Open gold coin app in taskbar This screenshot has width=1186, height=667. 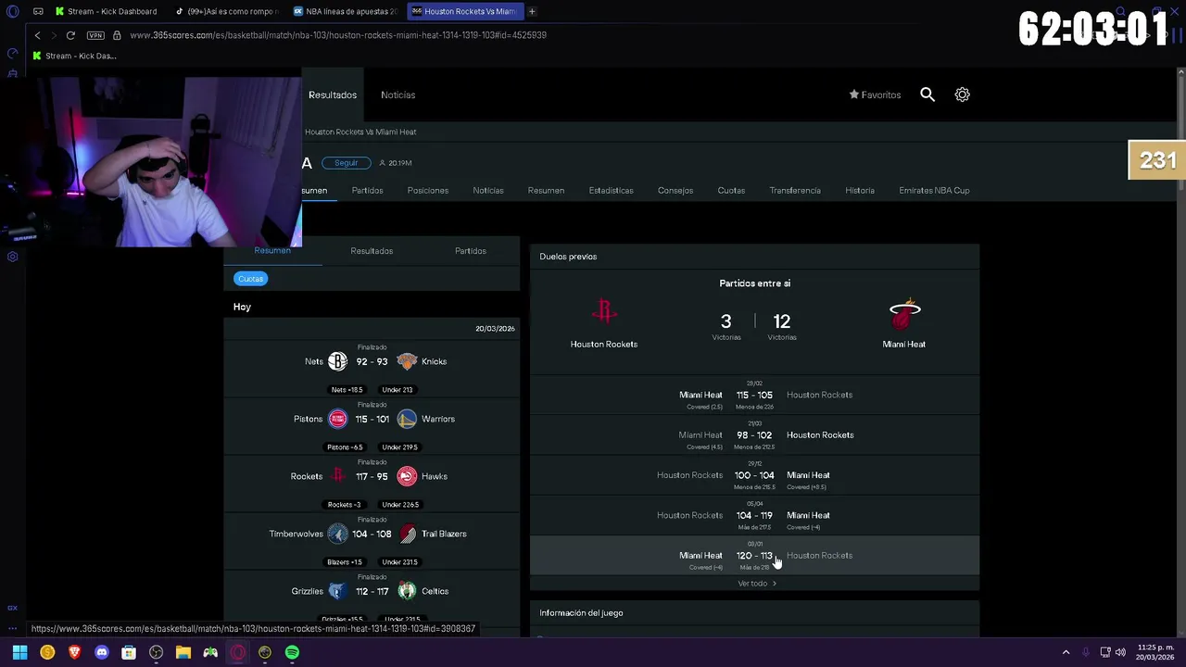pyautogui.click(x=47, y=652)
